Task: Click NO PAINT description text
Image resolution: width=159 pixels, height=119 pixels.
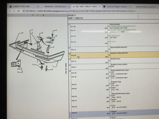Action: click(114, 38)
